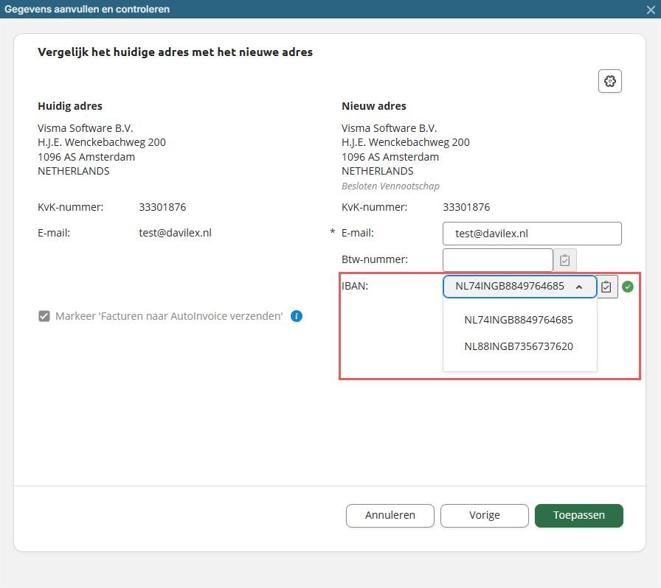Click the green IBAN validation checkmark
This screenshot has width=661, height=588.
[x=628, y=287]
